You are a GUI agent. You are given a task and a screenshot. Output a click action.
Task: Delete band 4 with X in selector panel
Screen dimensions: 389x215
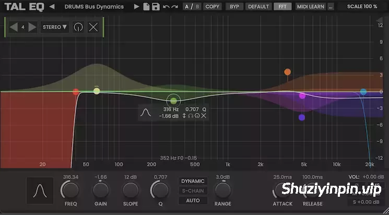pyautogui.click(x=93, y=27)
